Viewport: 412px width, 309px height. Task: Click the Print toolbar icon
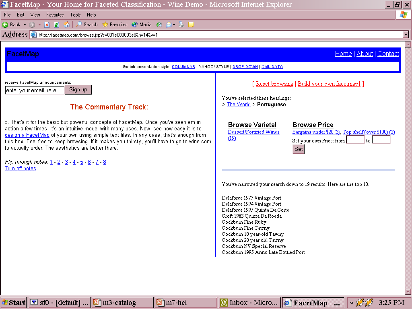(181, 25)
